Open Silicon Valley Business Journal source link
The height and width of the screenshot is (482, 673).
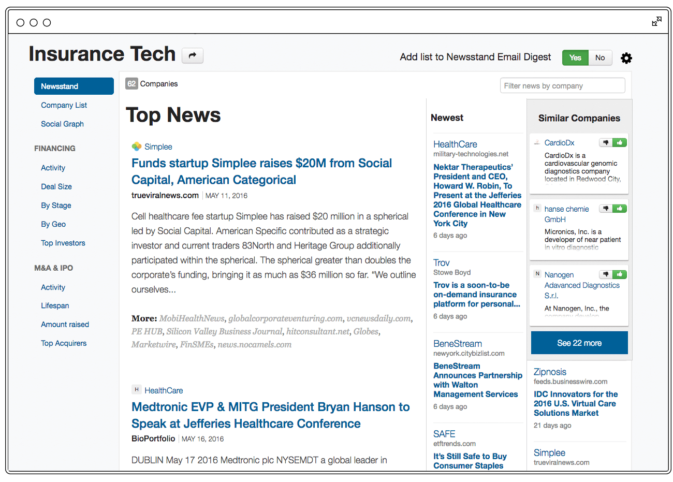224,331
